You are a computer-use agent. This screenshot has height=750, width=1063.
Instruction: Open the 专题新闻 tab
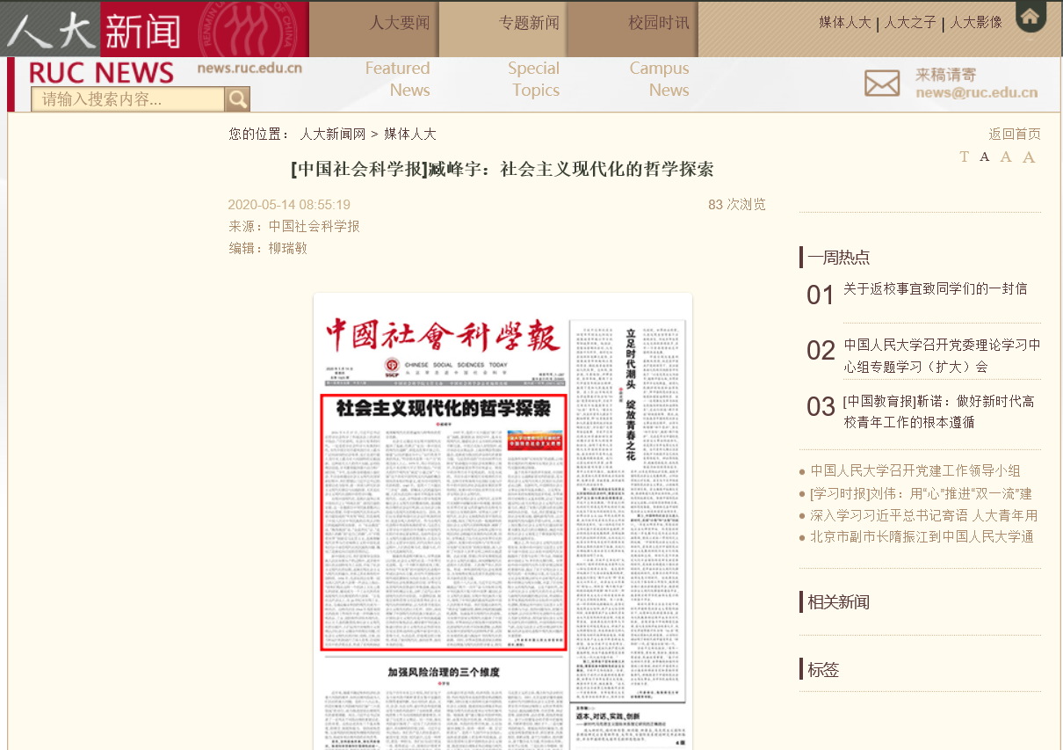[529, 23]
